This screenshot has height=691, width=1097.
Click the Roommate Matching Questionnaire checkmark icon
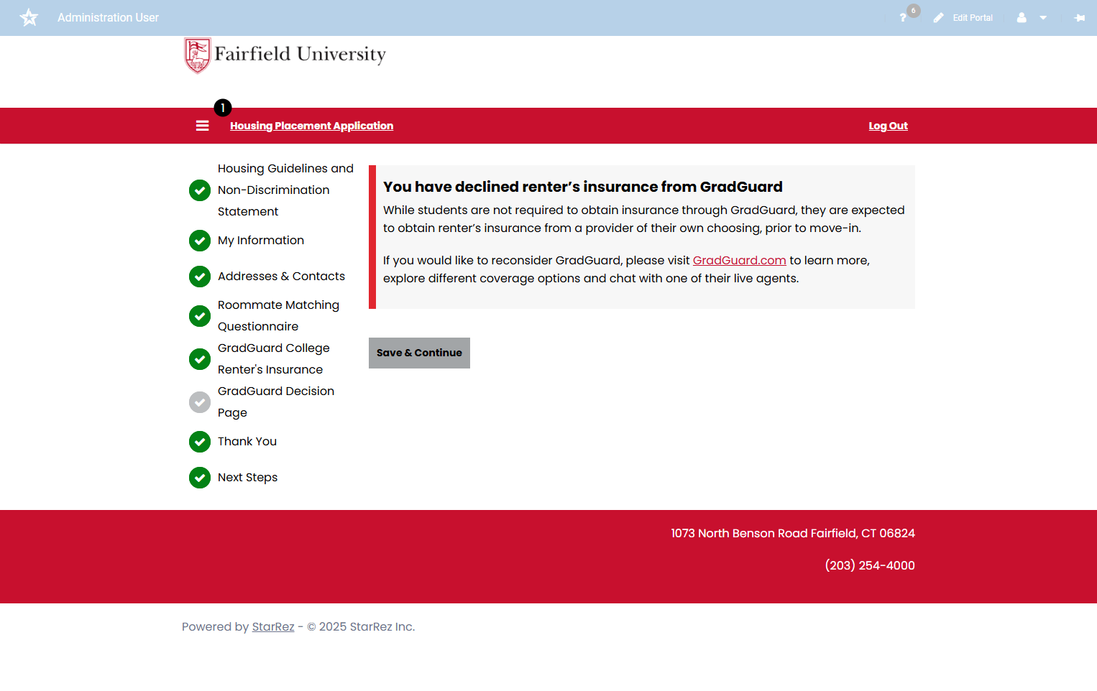point(200,316)
